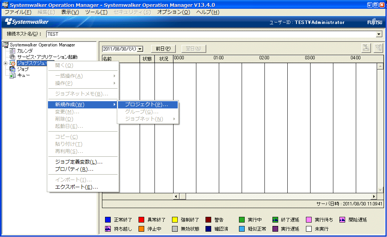Select the Systemwalker Operation Manager root node
The width and height of the screenshot is (387, 237).
point(43,45)
